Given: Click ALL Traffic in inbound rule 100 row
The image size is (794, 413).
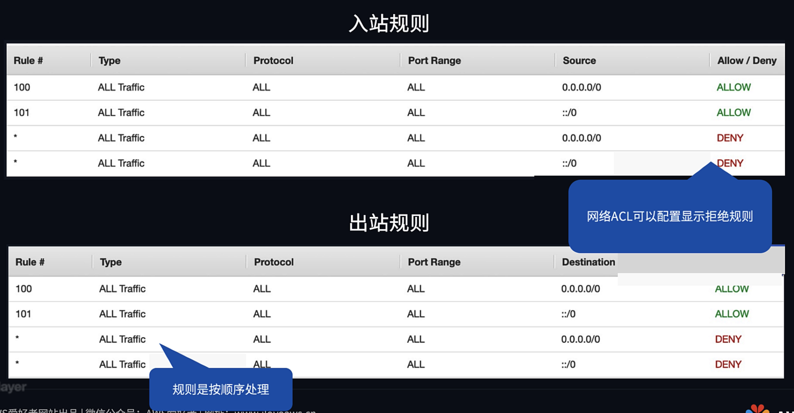Looking at the screenshot, I should [x=121, y=87].
